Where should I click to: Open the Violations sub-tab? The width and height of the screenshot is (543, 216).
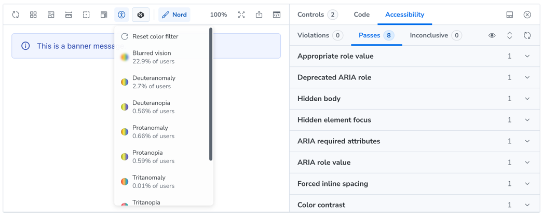(320, 35)
